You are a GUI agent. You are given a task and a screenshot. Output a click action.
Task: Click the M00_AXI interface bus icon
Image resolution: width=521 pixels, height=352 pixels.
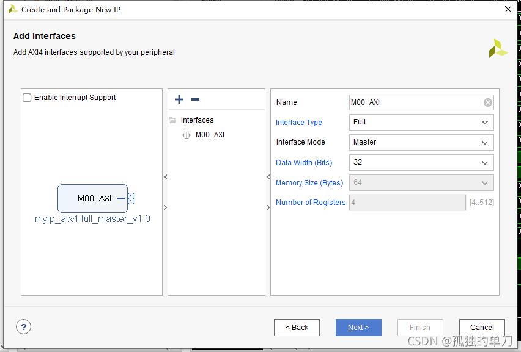tap(187, 135)
